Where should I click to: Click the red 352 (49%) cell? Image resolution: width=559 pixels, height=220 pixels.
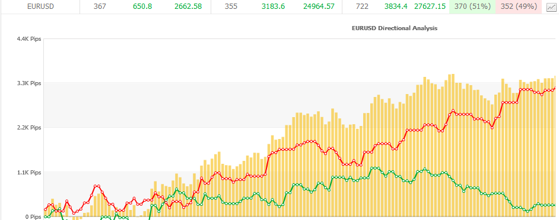click(519, 7)
